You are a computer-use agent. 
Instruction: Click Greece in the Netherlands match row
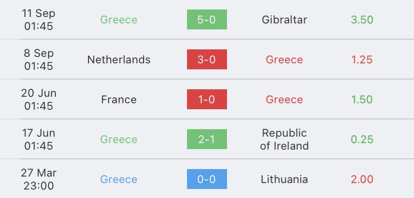(284, 59)
